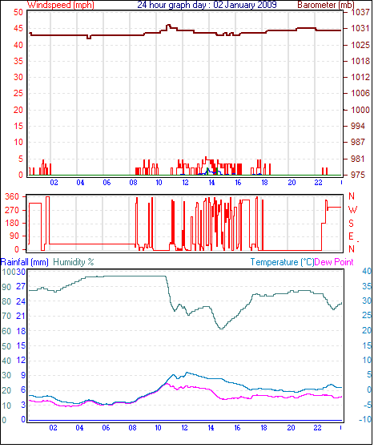Click the 12 hour tick on windspeed graph
Image resolution: width=374 pixels, height=448 pixels.
[x=185, y=183]
